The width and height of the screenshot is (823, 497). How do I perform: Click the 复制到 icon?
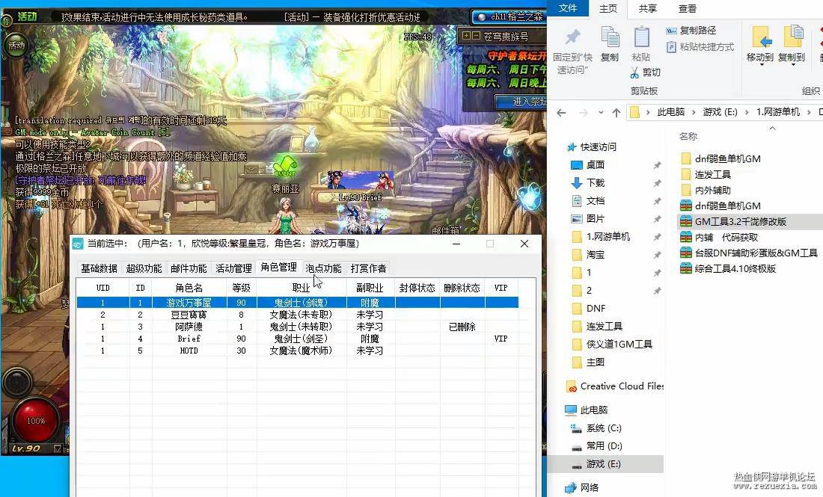pyautogui.click(x=792, y=38)
